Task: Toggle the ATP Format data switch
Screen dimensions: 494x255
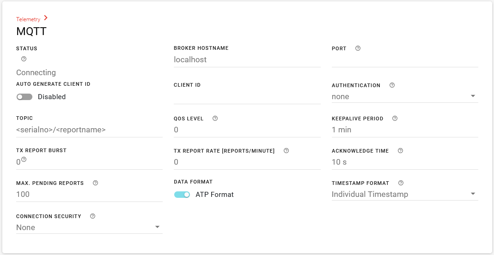Action: (182, 195)
